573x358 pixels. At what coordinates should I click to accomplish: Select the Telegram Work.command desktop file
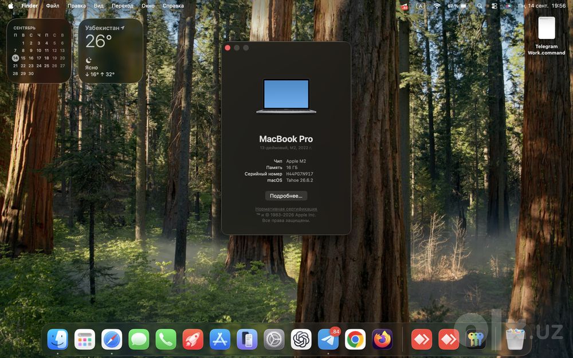click(546, 36)
